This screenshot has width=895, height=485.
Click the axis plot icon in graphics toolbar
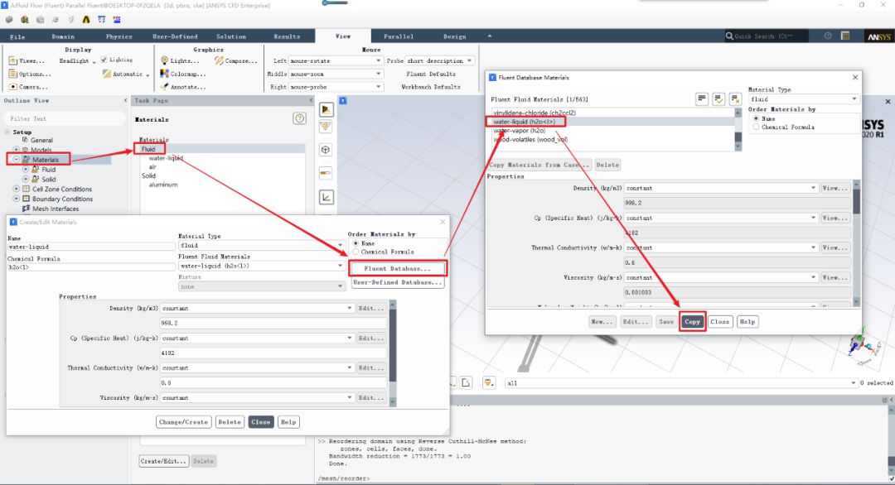click(x=326, y=197)
